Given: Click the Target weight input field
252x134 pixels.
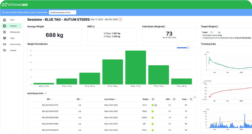Looking at the screenshot, I should click(x=212, y=32).
